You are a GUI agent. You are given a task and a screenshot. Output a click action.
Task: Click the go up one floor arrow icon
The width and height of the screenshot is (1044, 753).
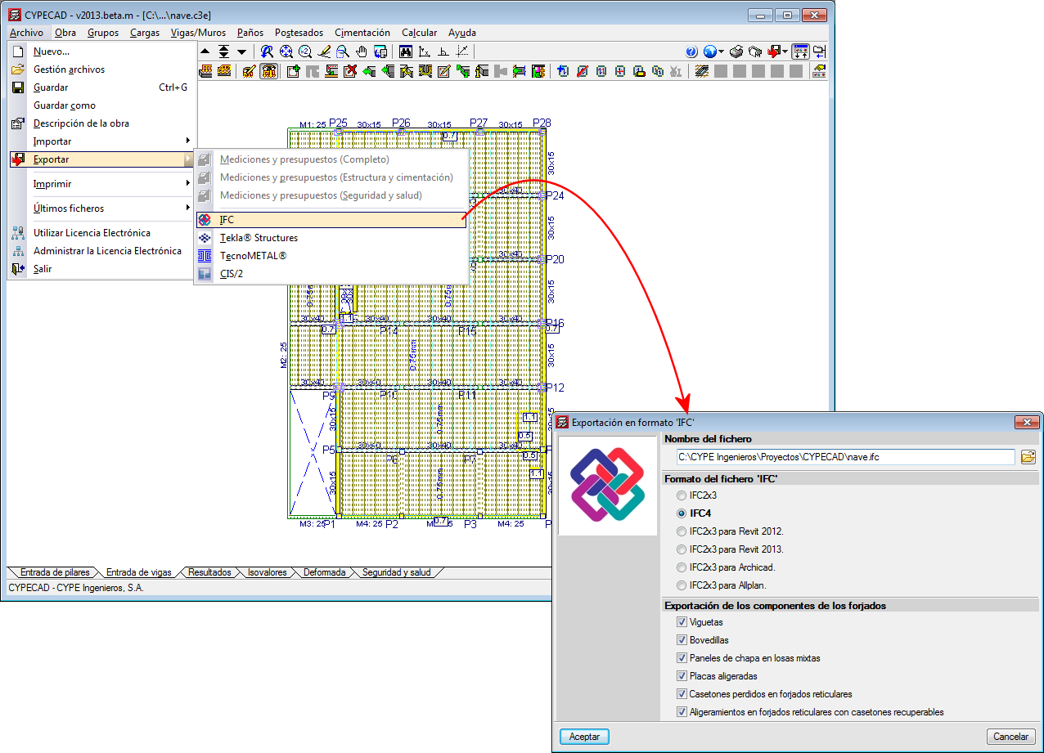click(205, 52)
